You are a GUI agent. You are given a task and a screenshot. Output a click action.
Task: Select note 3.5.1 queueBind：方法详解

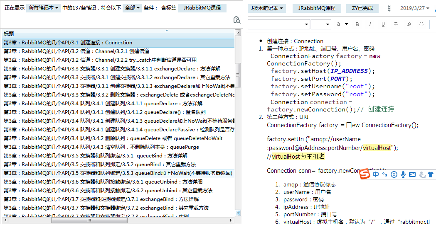[118, 155]
